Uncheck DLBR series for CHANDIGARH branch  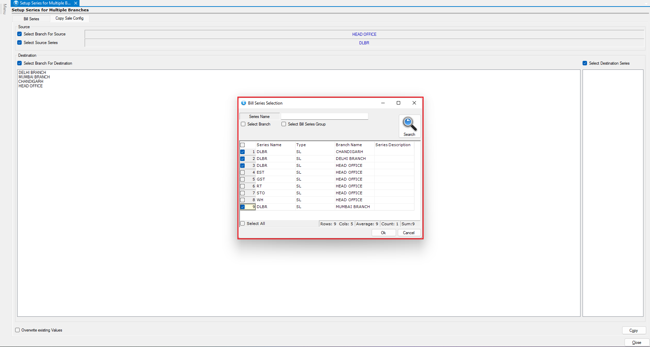tap(243, 152)
